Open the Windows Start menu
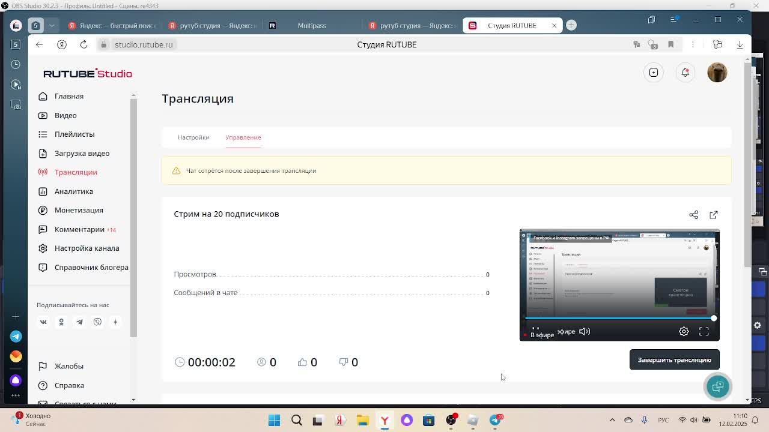Screen dimensions: 769x432 [274, 421]
